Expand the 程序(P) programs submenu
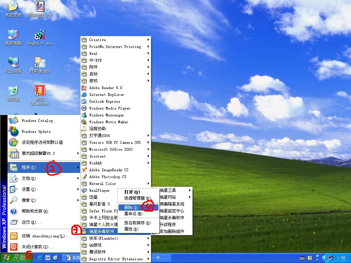351x263 pixels. (x=44, y=167)
